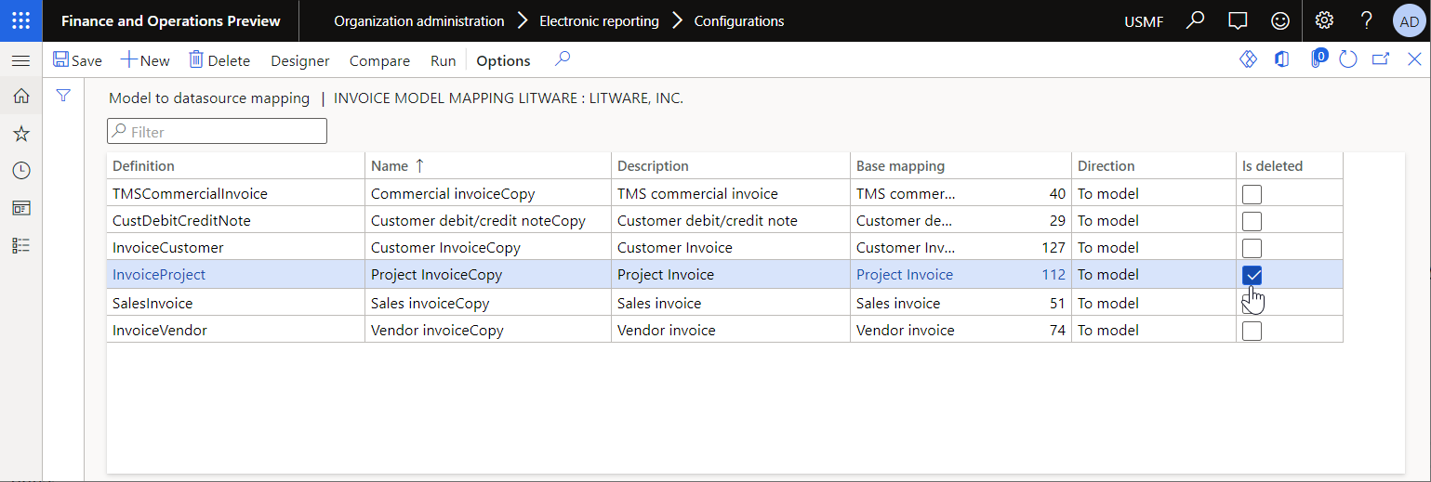Show the filter pane funnel icon

click(63, 95)
